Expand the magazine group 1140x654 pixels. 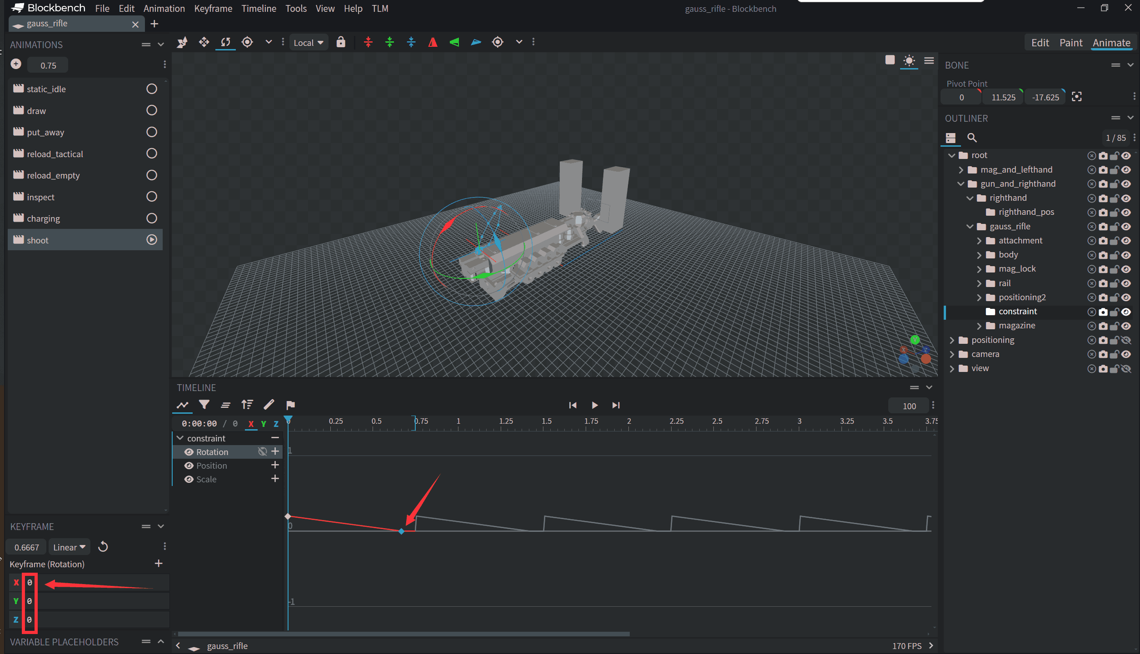979,326
